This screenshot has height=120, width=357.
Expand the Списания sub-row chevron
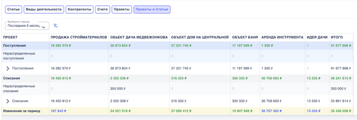pos(8,101)
